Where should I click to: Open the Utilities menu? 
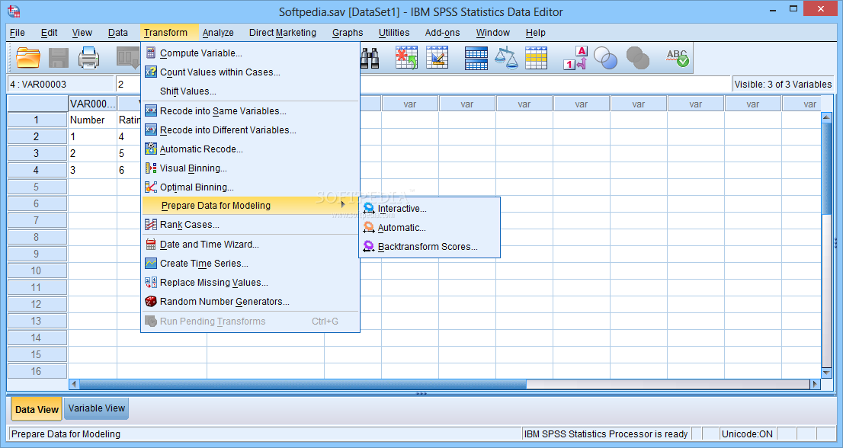[x=394, y=32]
